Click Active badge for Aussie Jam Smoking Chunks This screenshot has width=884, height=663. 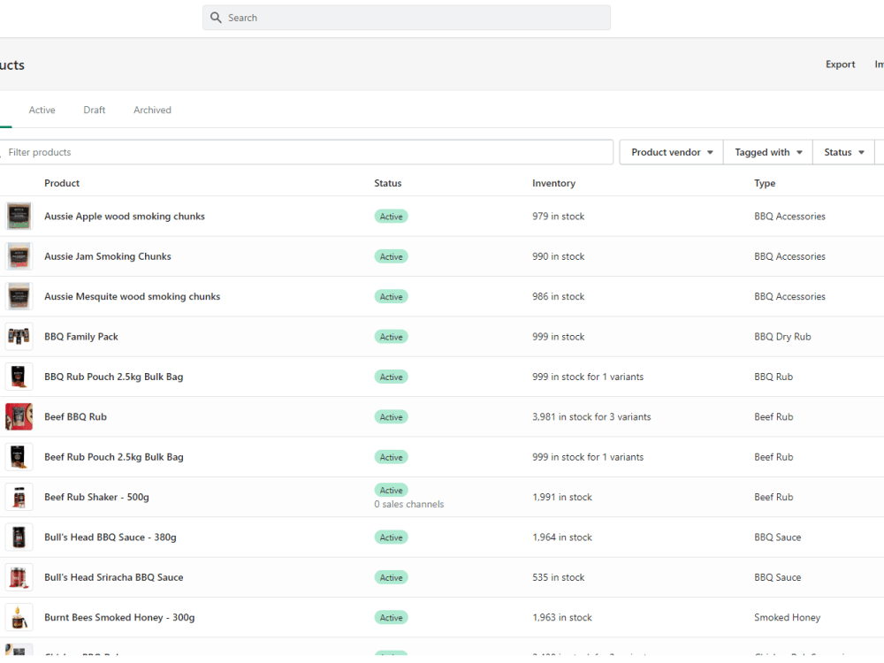pos(392,256)
